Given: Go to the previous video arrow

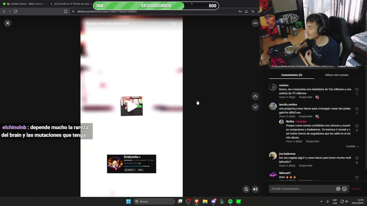Looking at the screenshot, I should (255, 96).
